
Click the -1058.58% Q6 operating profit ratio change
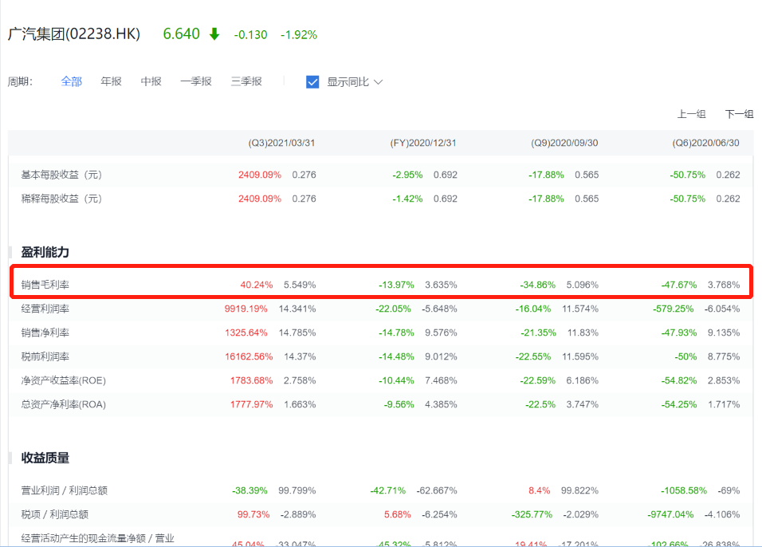(x=684, y=490)
